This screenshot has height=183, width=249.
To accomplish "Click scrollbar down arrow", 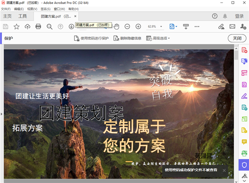I will point(236,182).
